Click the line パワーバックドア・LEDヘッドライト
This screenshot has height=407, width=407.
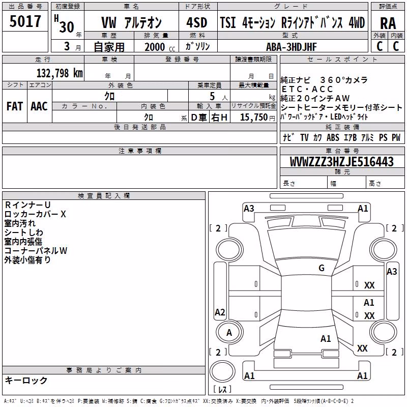(324, 117)
